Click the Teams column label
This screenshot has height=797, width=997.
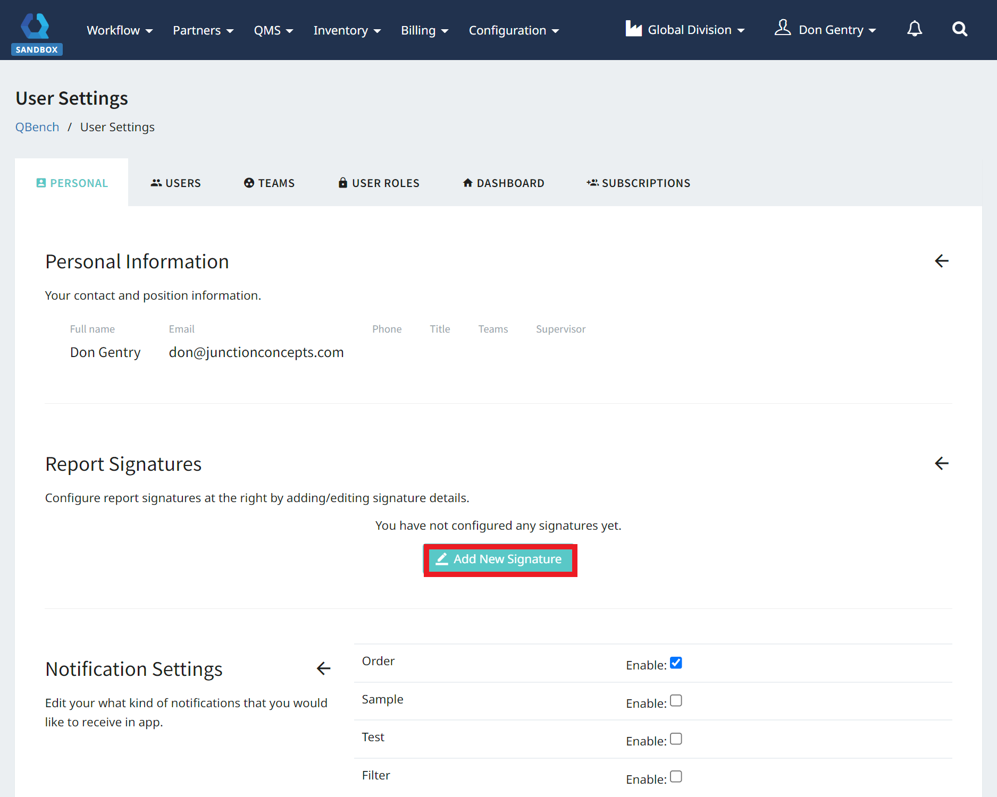click(x=493, y=329)
